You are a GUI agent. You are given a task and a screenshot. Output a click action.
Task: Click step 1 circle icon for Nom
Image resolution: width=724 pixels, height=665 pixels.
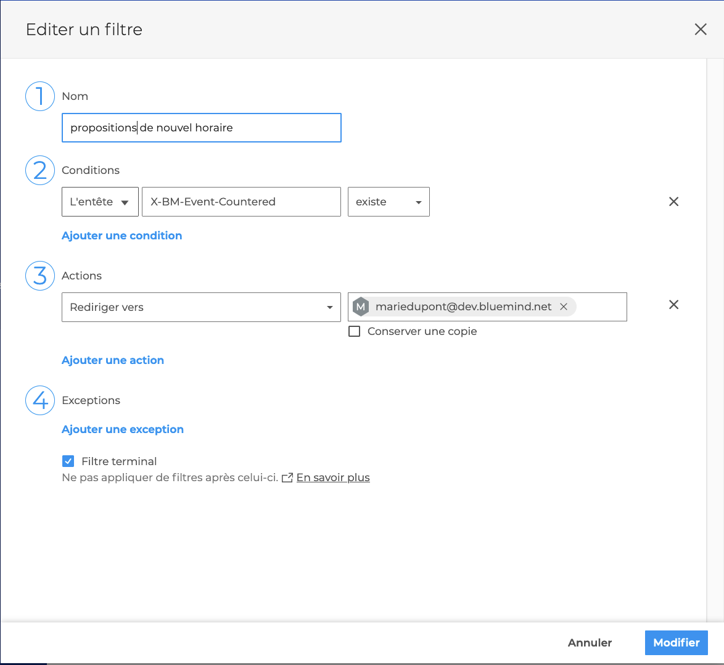click(40, 97)
